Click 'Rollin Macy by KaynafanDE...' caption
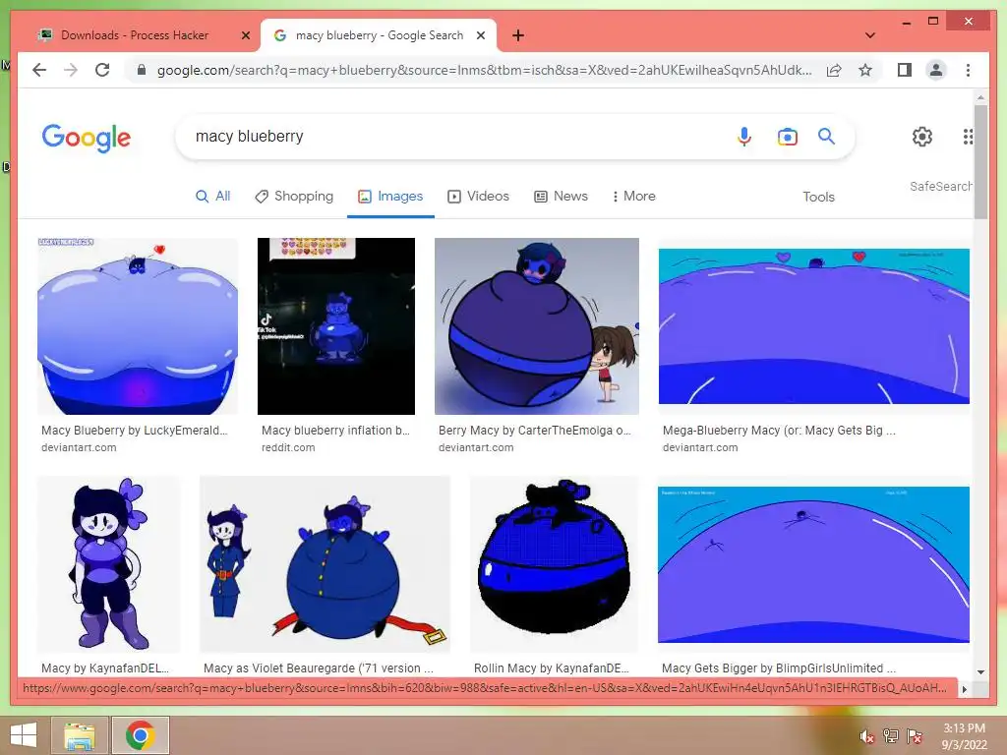Screen dimensions: 1007x755 552,668
